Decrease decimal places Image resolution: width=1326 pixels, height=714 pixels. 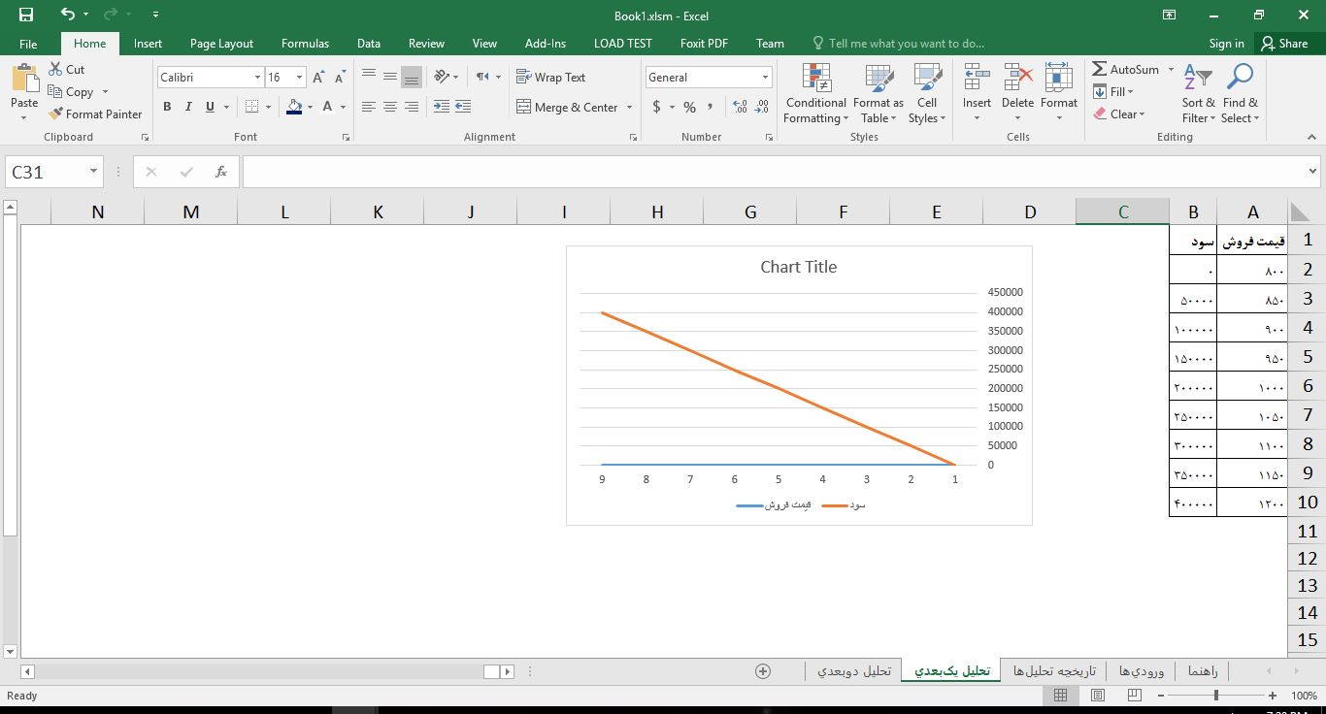pos(762,107)
